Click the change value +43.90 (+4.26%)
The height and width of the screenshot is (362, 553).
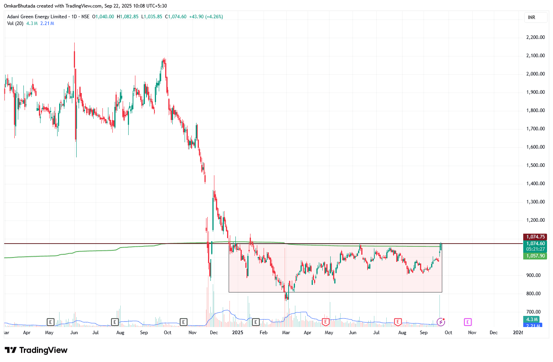(206, 17)
